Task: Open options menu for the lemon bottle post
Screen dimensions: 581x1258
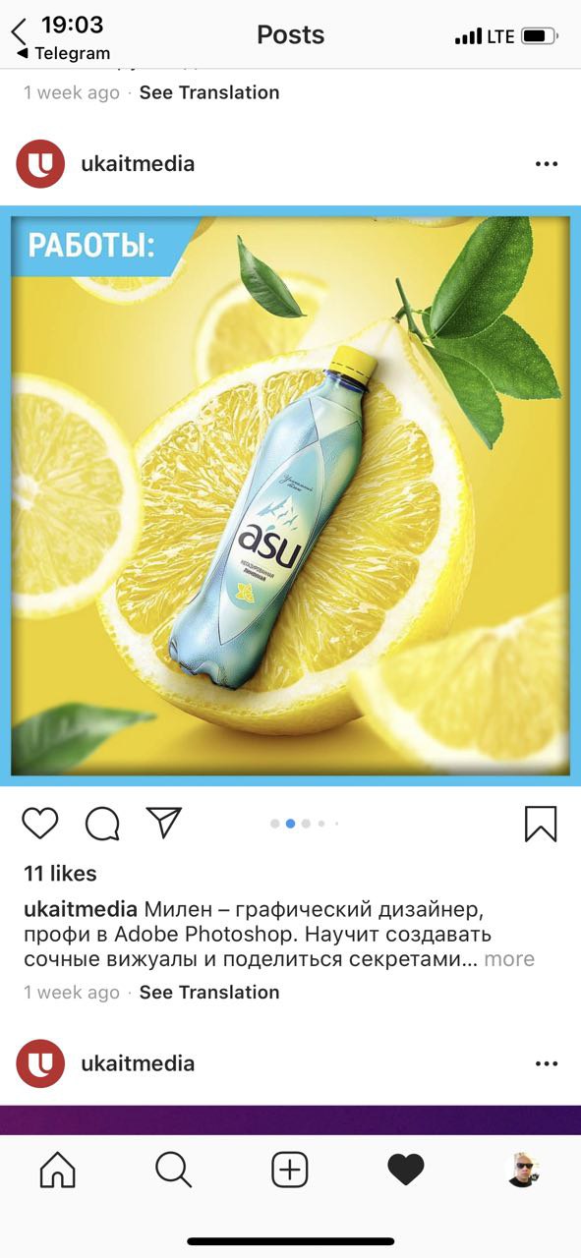Action: [547, 164]
